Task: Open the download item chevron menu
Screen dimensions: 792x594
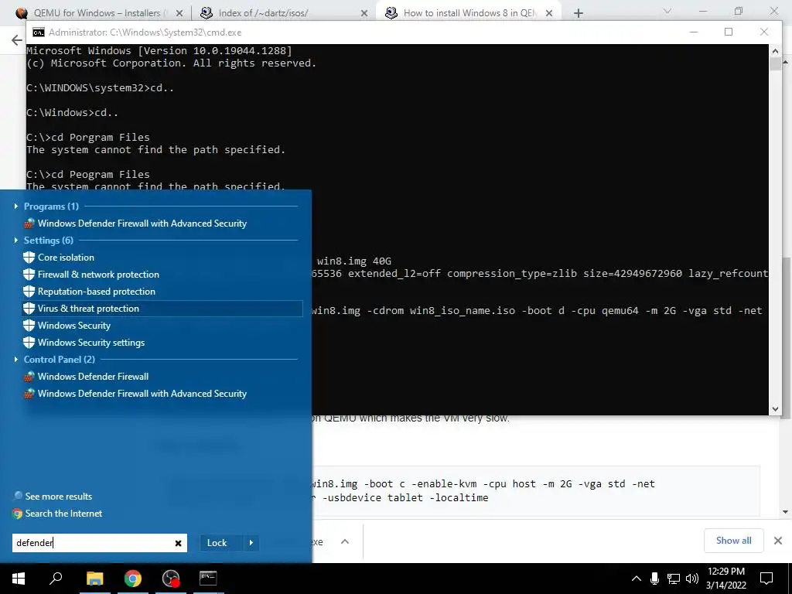Action: tap(345, 541)
